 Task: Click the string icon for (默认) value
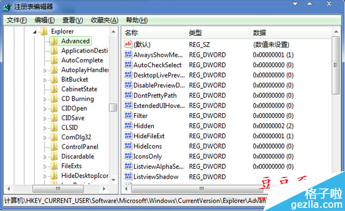pyautogui.click(x=128, y=45)
